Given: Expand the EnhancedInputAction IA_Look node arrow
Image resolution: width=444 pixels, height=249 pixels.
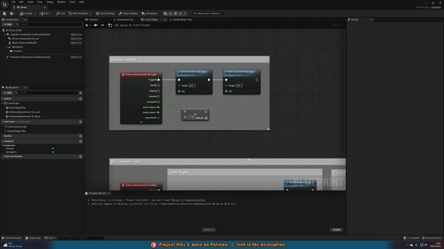Looking at the screenshot, I should pyautogui.click(x=142, y=122).
